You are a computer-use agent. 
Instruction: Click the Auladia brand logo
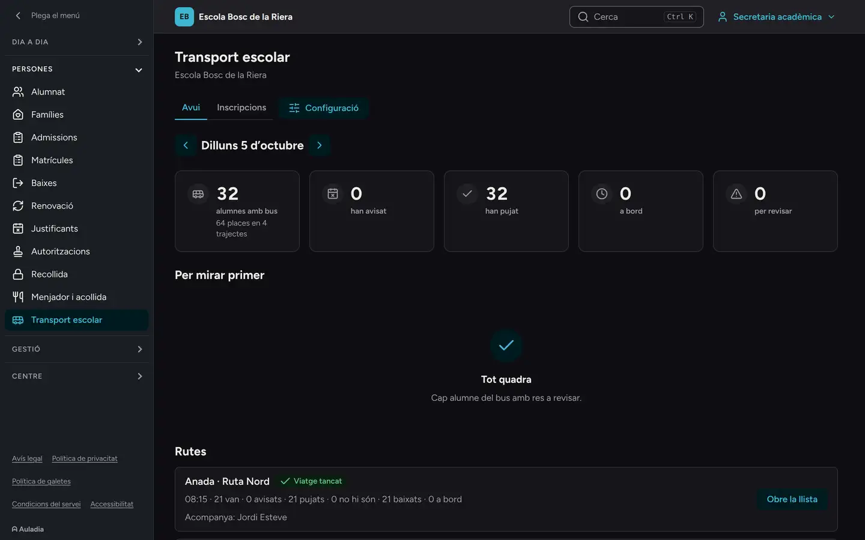pyautogui.click(x=28, y=529)
